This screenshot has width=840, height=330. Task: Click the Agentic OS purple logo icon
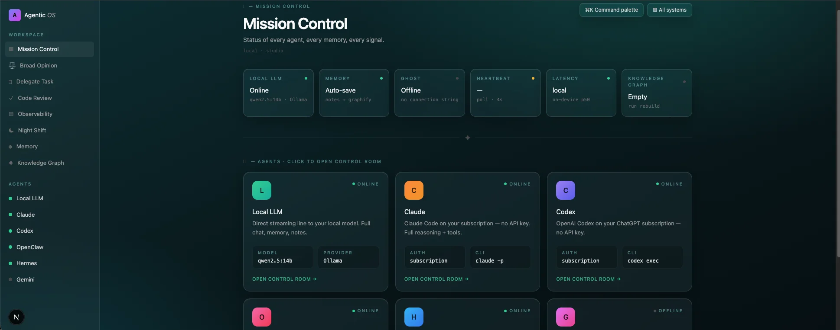click(15, 15)
